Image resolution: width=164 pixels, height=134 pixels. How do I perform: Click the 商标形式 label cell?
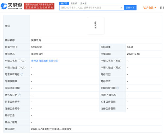pyautogui.click(x=113, y=81)
